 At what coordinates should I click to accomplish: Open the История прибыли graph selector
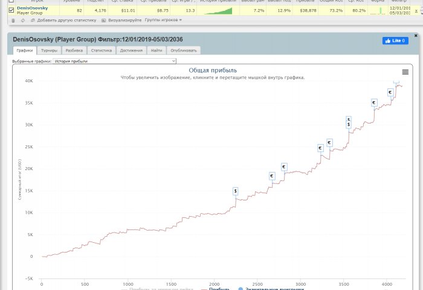pos(114,61)
